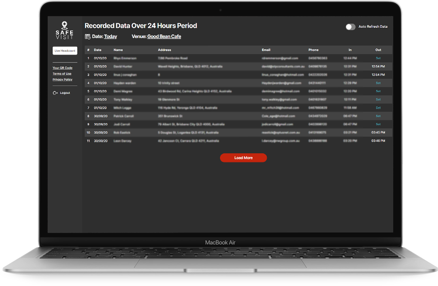This screenshot has height=286, width=438.
Task: Click Set out time for row 8
Action: coord(378,116)
